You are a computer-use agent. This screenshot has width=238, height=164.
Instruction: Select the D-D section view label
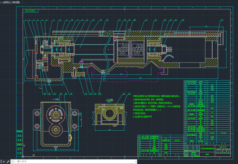click(110, 100)
